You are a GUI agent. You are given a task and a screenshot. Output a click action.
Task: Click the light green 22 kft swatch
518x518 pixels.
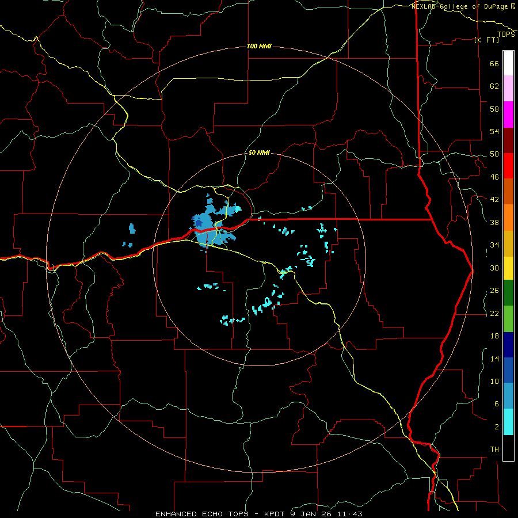pos(508,319)
